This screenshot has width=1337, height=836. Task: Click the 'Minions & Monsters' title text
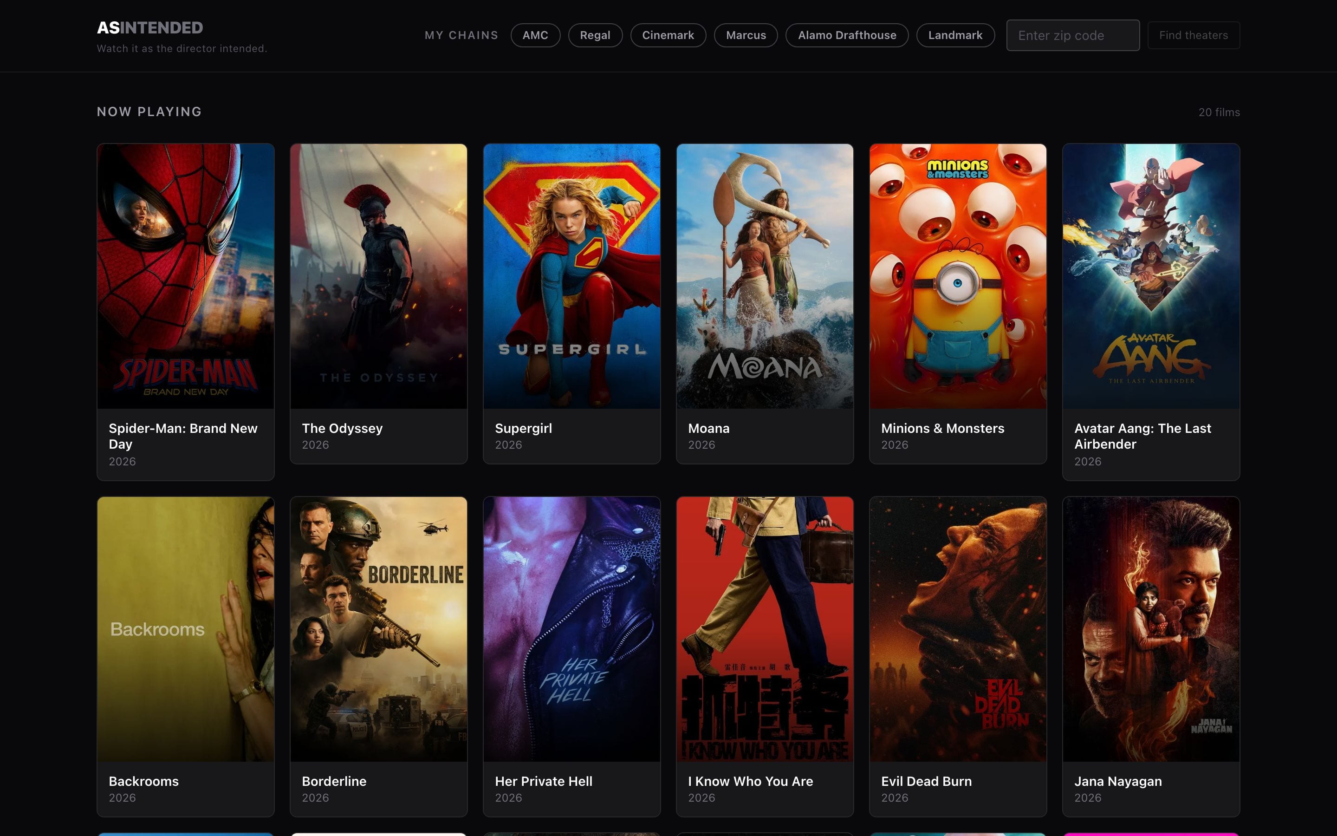(942, 429)
